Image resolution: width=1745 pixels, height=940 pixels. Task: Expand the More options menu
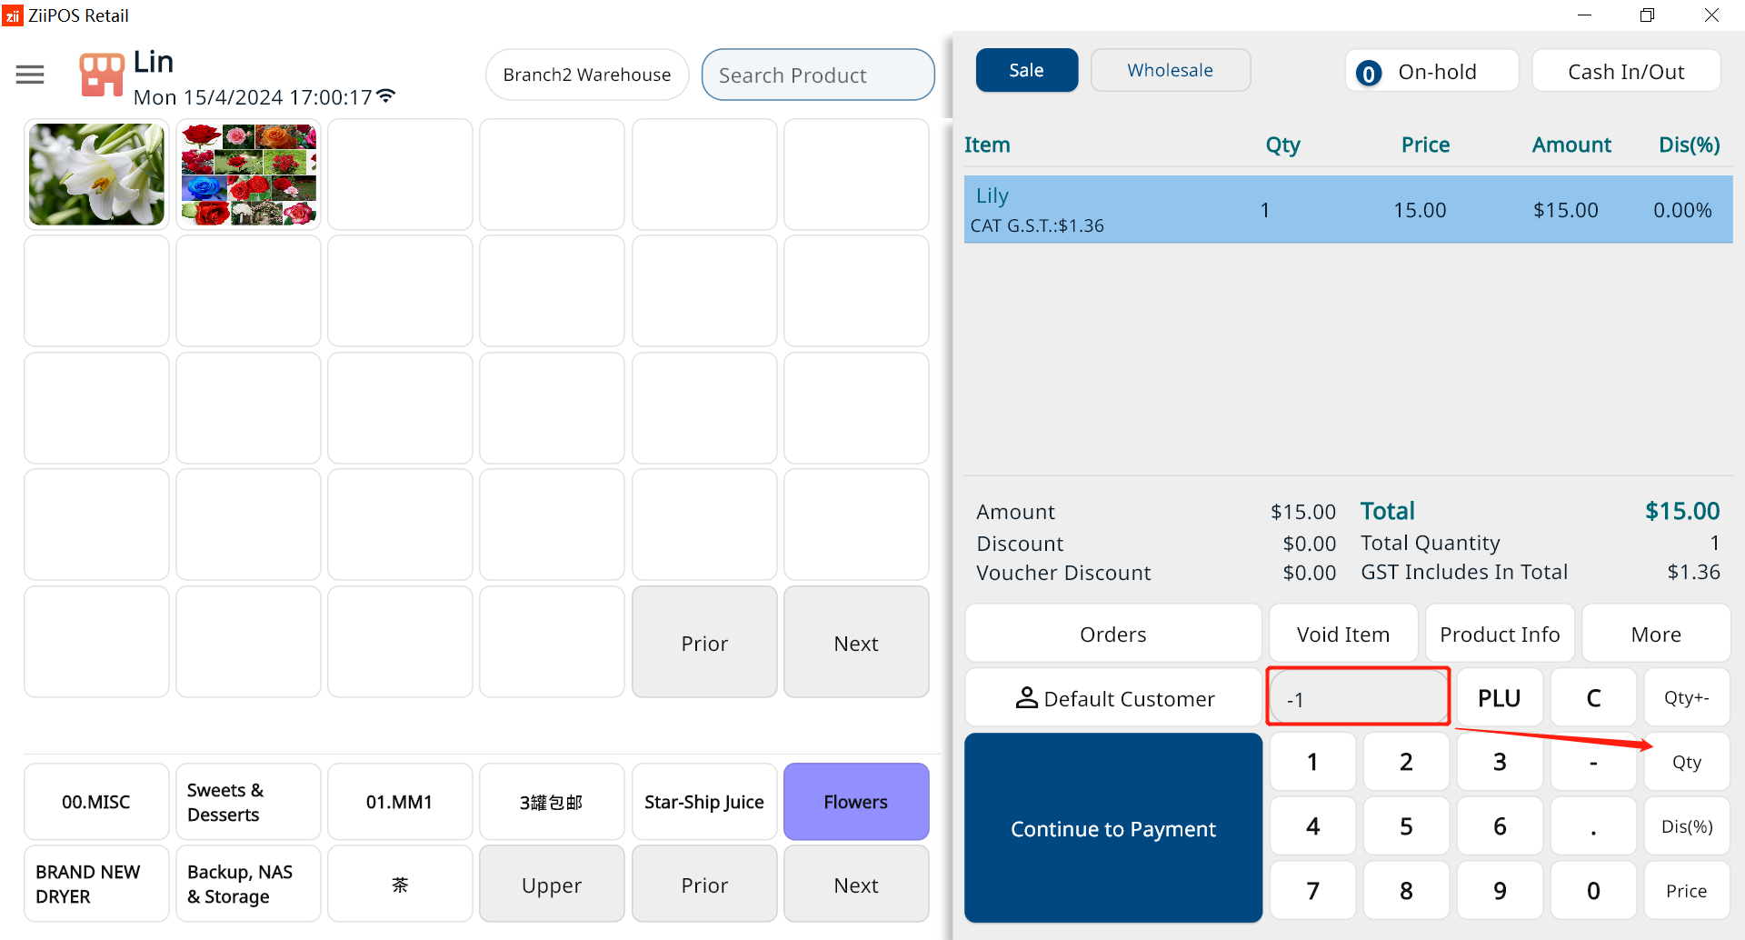click(x=1656, y=634)
